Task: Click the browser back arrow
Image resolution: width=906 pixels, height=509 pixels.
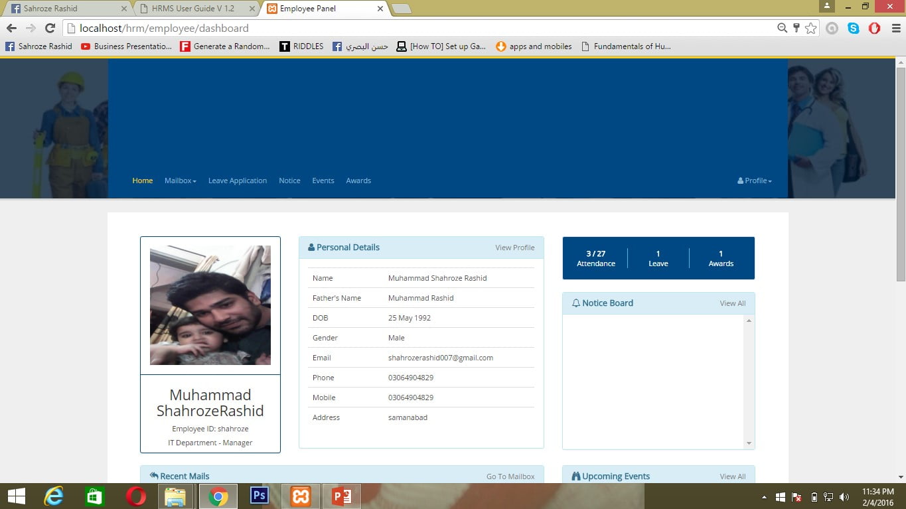Action: tap(12, 29)
